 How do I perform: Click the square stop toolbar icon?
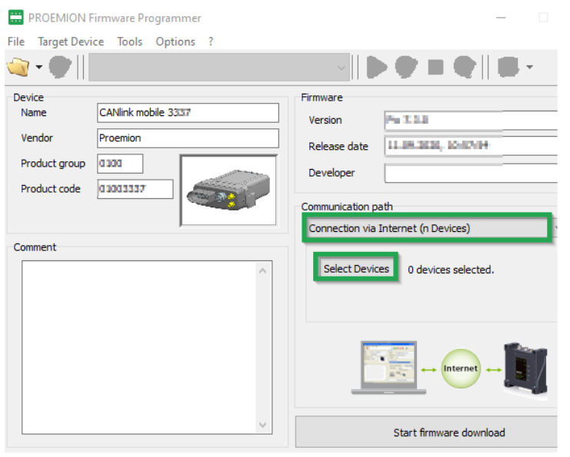tap(435, 67)
